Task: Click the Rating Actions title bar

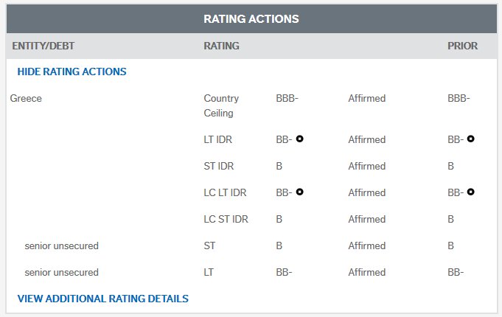Action: 251,19
